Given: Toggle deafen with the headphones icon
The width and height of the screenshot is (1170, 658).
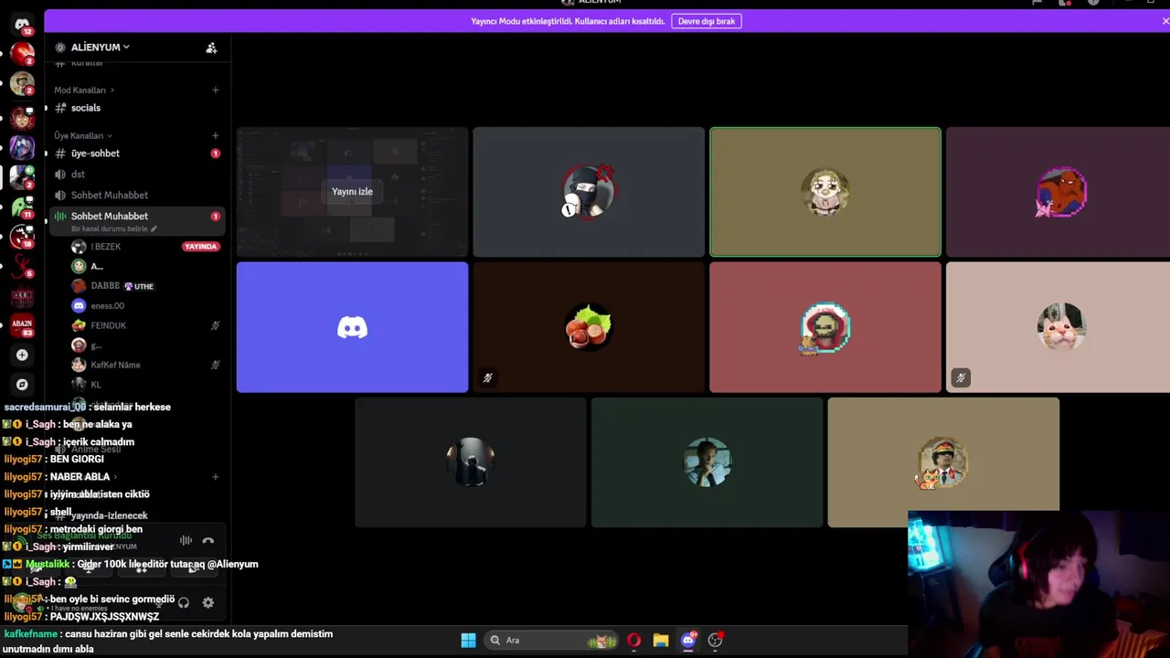Looking at the screenshot, I should [x=184, y=602].
